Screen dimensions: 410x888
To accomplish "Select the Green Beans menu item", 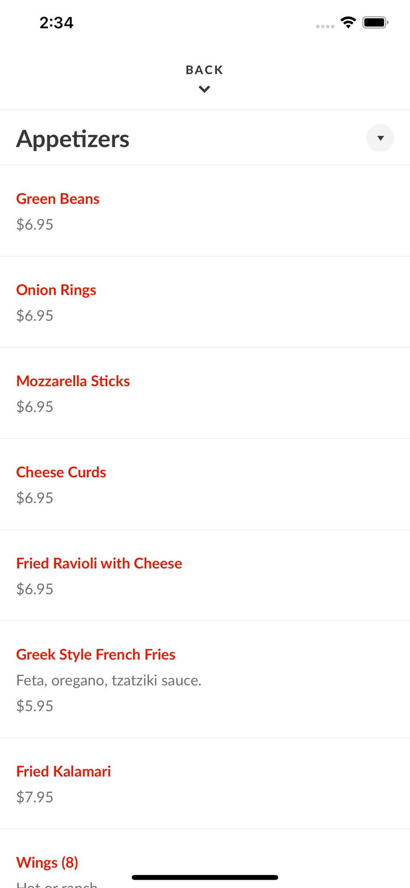I will click(57, 199).
